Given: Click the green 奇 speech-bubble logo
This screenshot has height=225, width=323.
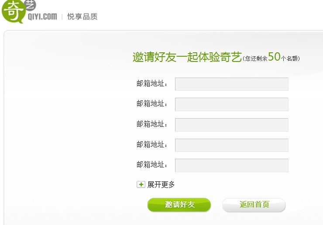Looking at the screenshot, I should click(13, 12).
